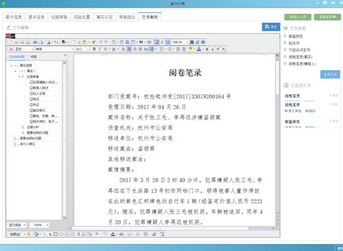Click the grow font size icon

coord(207,49)
